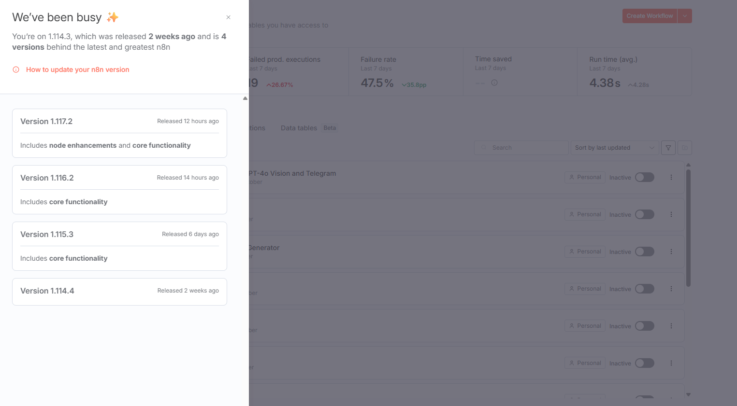Screen dimensions: 737x406
Task: Open three-dot menu for GPT-4o Vision workflow
Action: 671,177
